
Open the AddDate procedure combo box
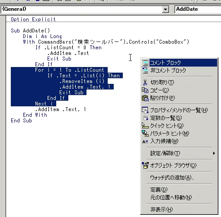point(198,10)
